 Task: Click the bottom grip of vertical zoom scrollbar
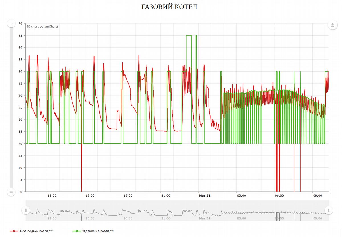tap(11, 192)
